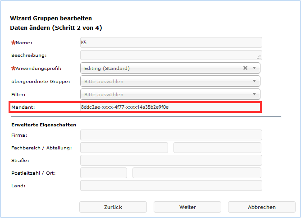Image resolution: width=301 pixels, height=218 pixels.
Task: Open the Anwendungsprofil dropdown arrow
Action: point(254,68)
